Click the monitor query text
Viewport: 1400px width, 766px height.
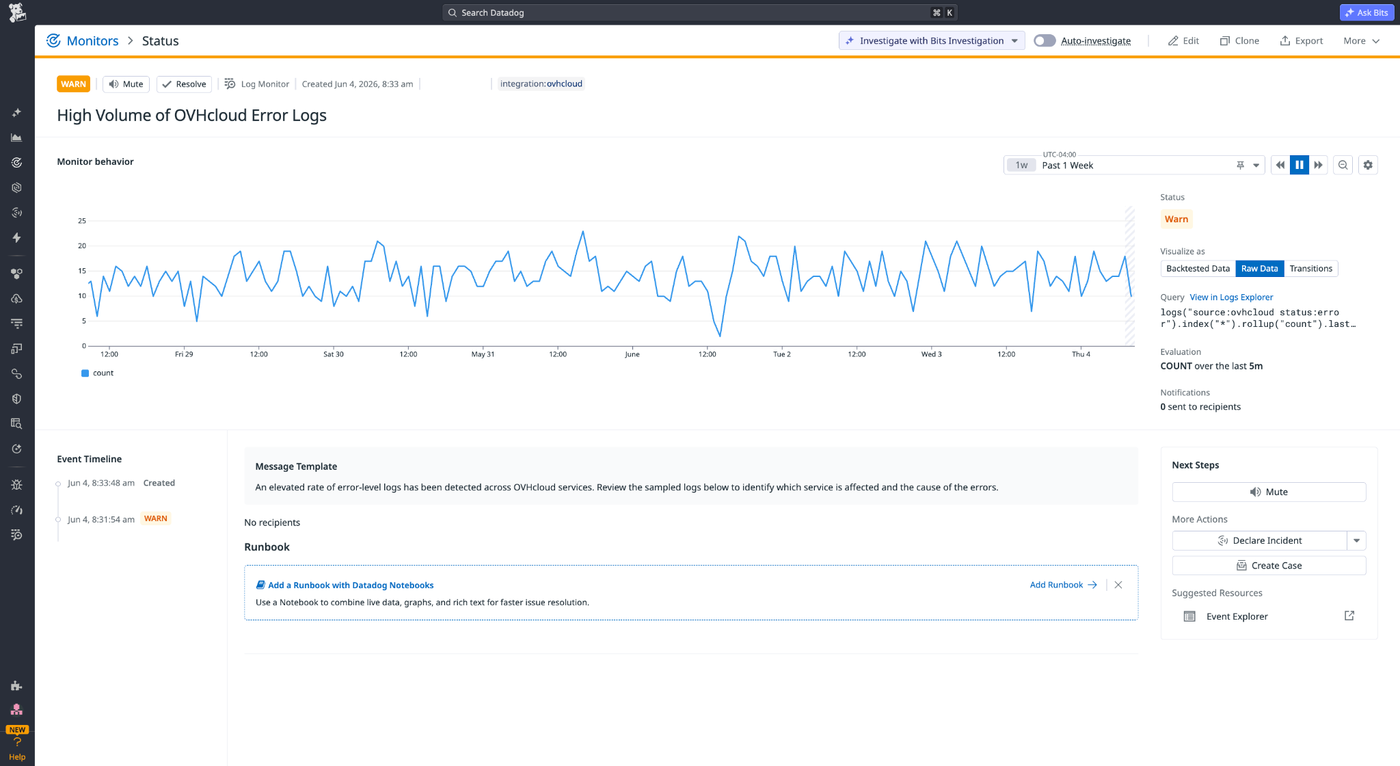pyautogui.click(x=1258, y=318)
